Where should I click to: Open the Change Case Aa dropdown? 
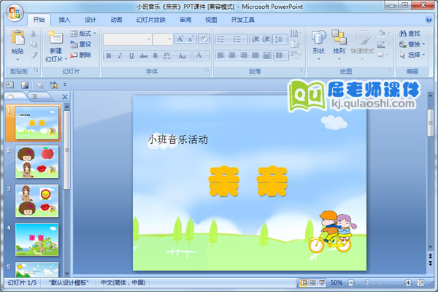click(x=183, y=56)
